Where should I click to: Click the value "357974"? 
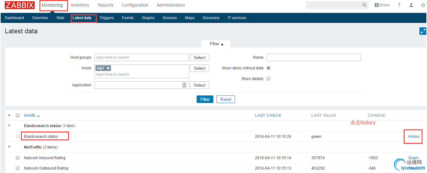318,158
